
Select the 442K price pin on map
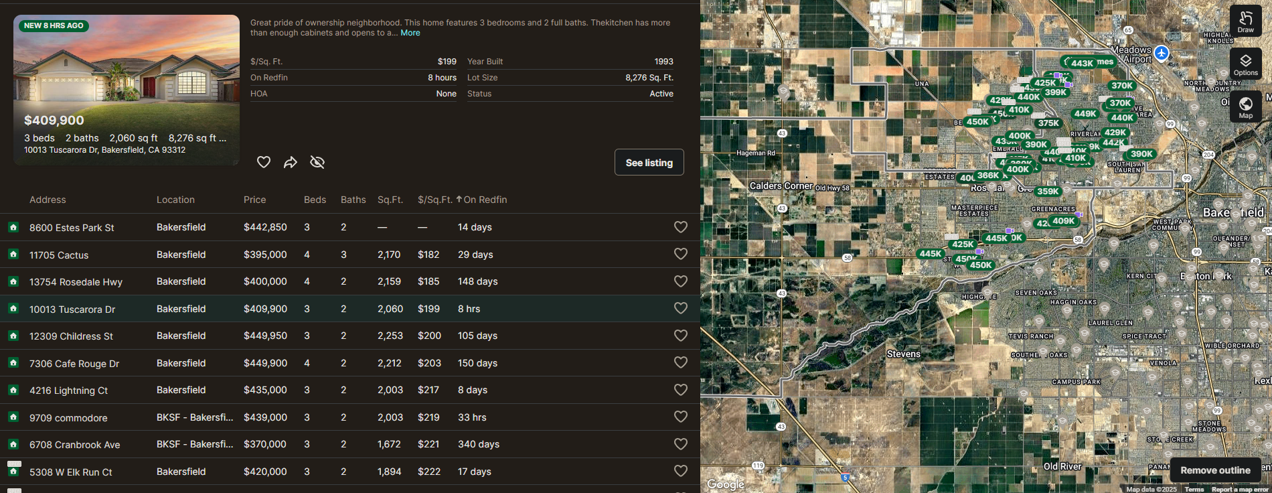coord(1114,143)
